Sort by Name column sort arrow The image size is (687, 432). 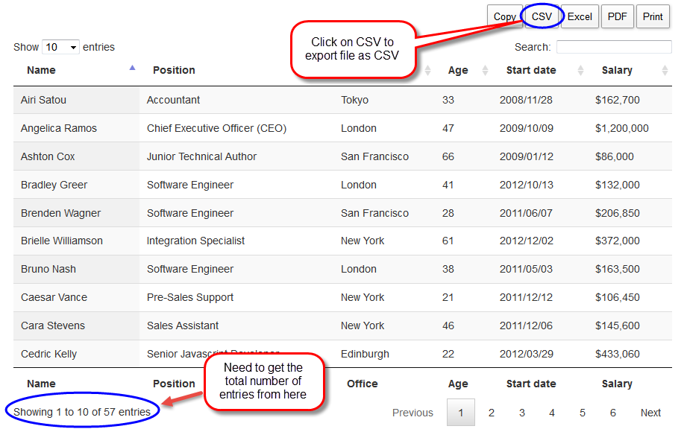point(132,69)
